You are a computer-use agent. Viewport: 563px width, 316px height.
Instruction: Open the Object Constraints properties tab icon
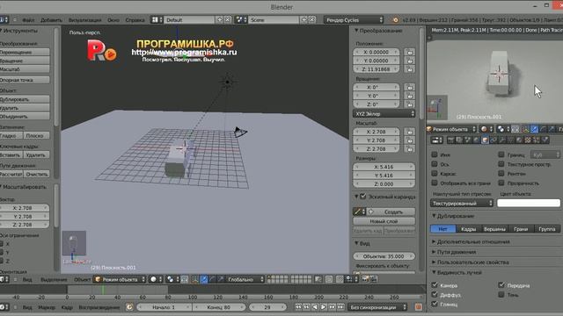(494, 140)
